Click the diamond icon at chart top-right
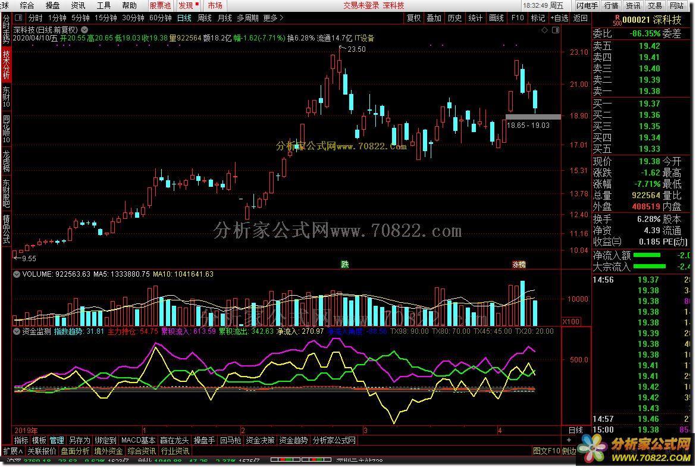This screenshot has height=467, width=696. 545,30
